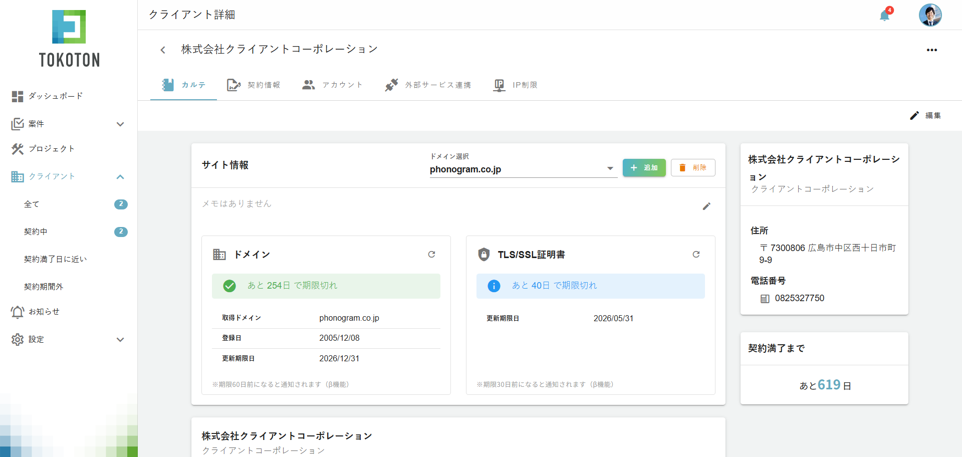Refresh ドメイン status with the reload icon
The width and height of the screenshot is (962, 457).
[x=432, y=254]
